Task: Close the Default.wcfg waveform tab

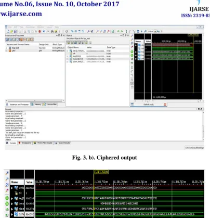Action: [x=165, y=105]
